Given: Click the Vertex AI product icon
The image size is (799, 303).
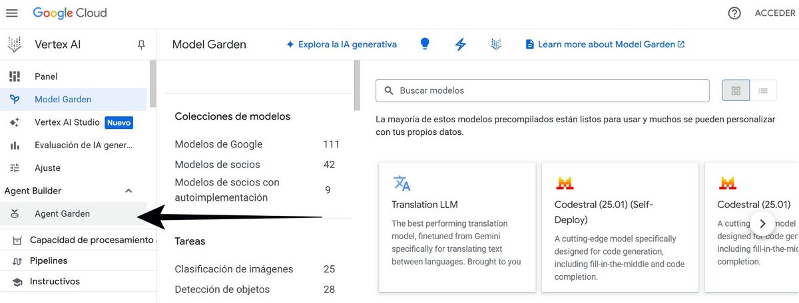Looking at the screenshot, I should [x=14, y=45].
